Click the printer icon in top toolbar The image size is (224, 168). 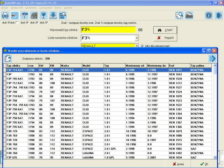pos(189,15)
